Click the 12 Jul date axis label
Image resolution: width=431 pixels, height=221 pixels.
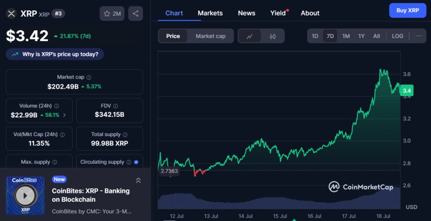[x=177, y=216]
